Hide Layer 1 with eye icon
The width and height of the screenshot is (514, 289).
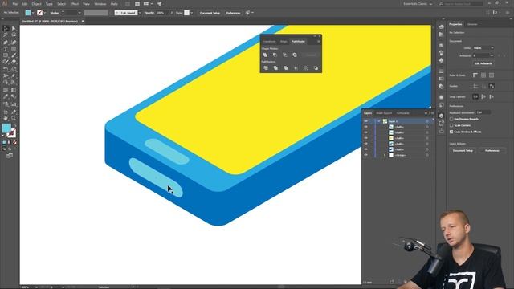366,121
